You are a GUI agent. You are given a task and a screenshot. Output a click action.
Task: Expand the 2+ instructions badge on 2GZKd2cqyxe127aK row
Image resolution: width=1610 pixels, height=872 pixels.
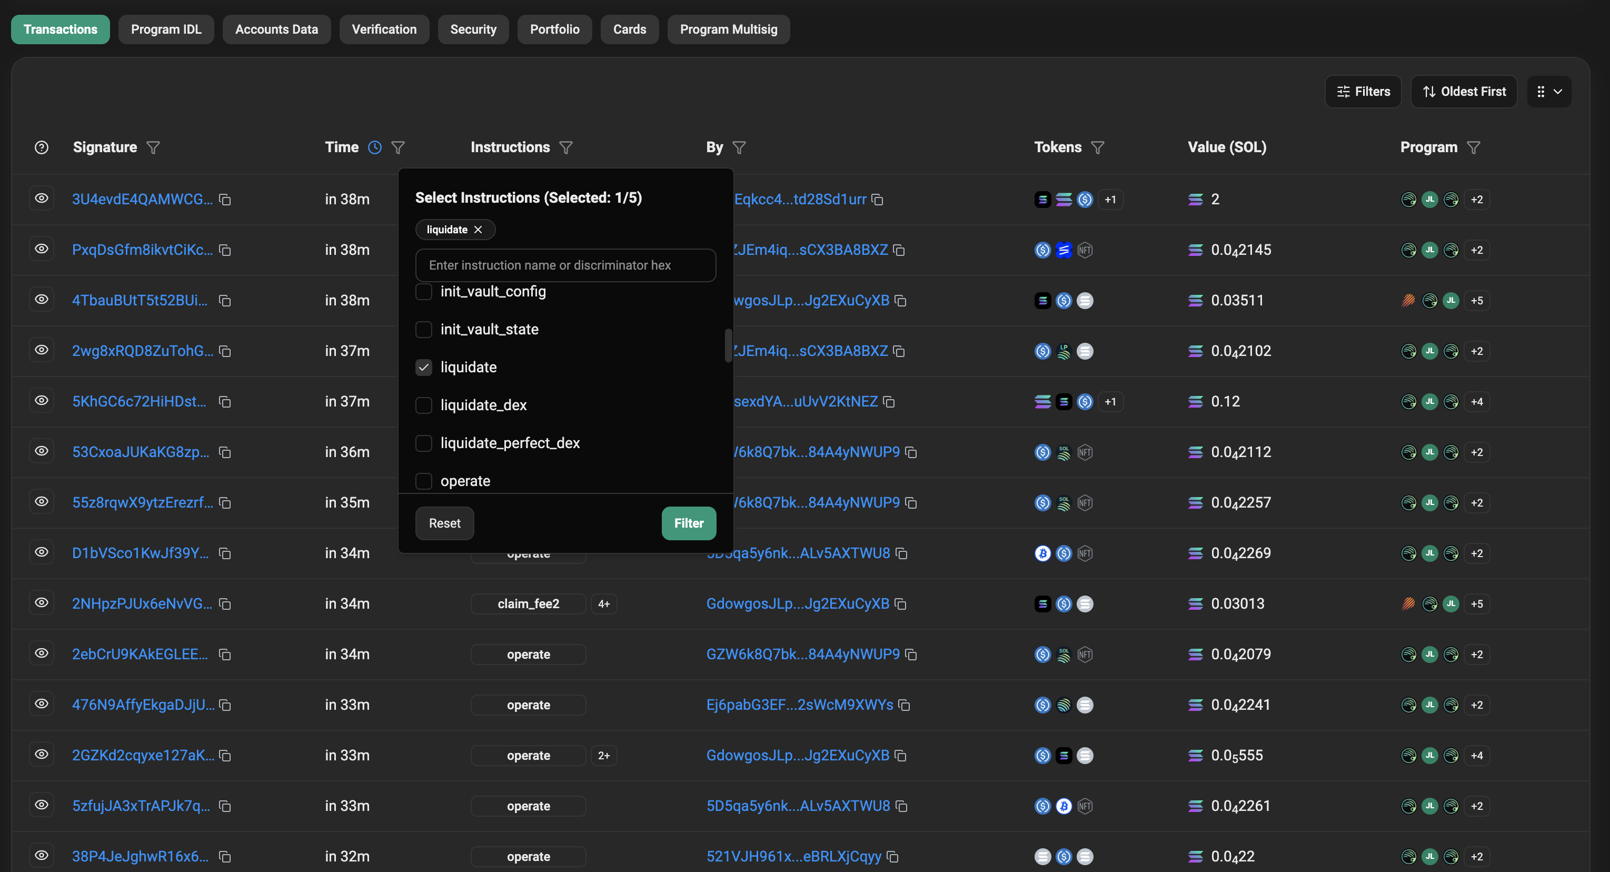pyautogui.click(x=604, y=756)
